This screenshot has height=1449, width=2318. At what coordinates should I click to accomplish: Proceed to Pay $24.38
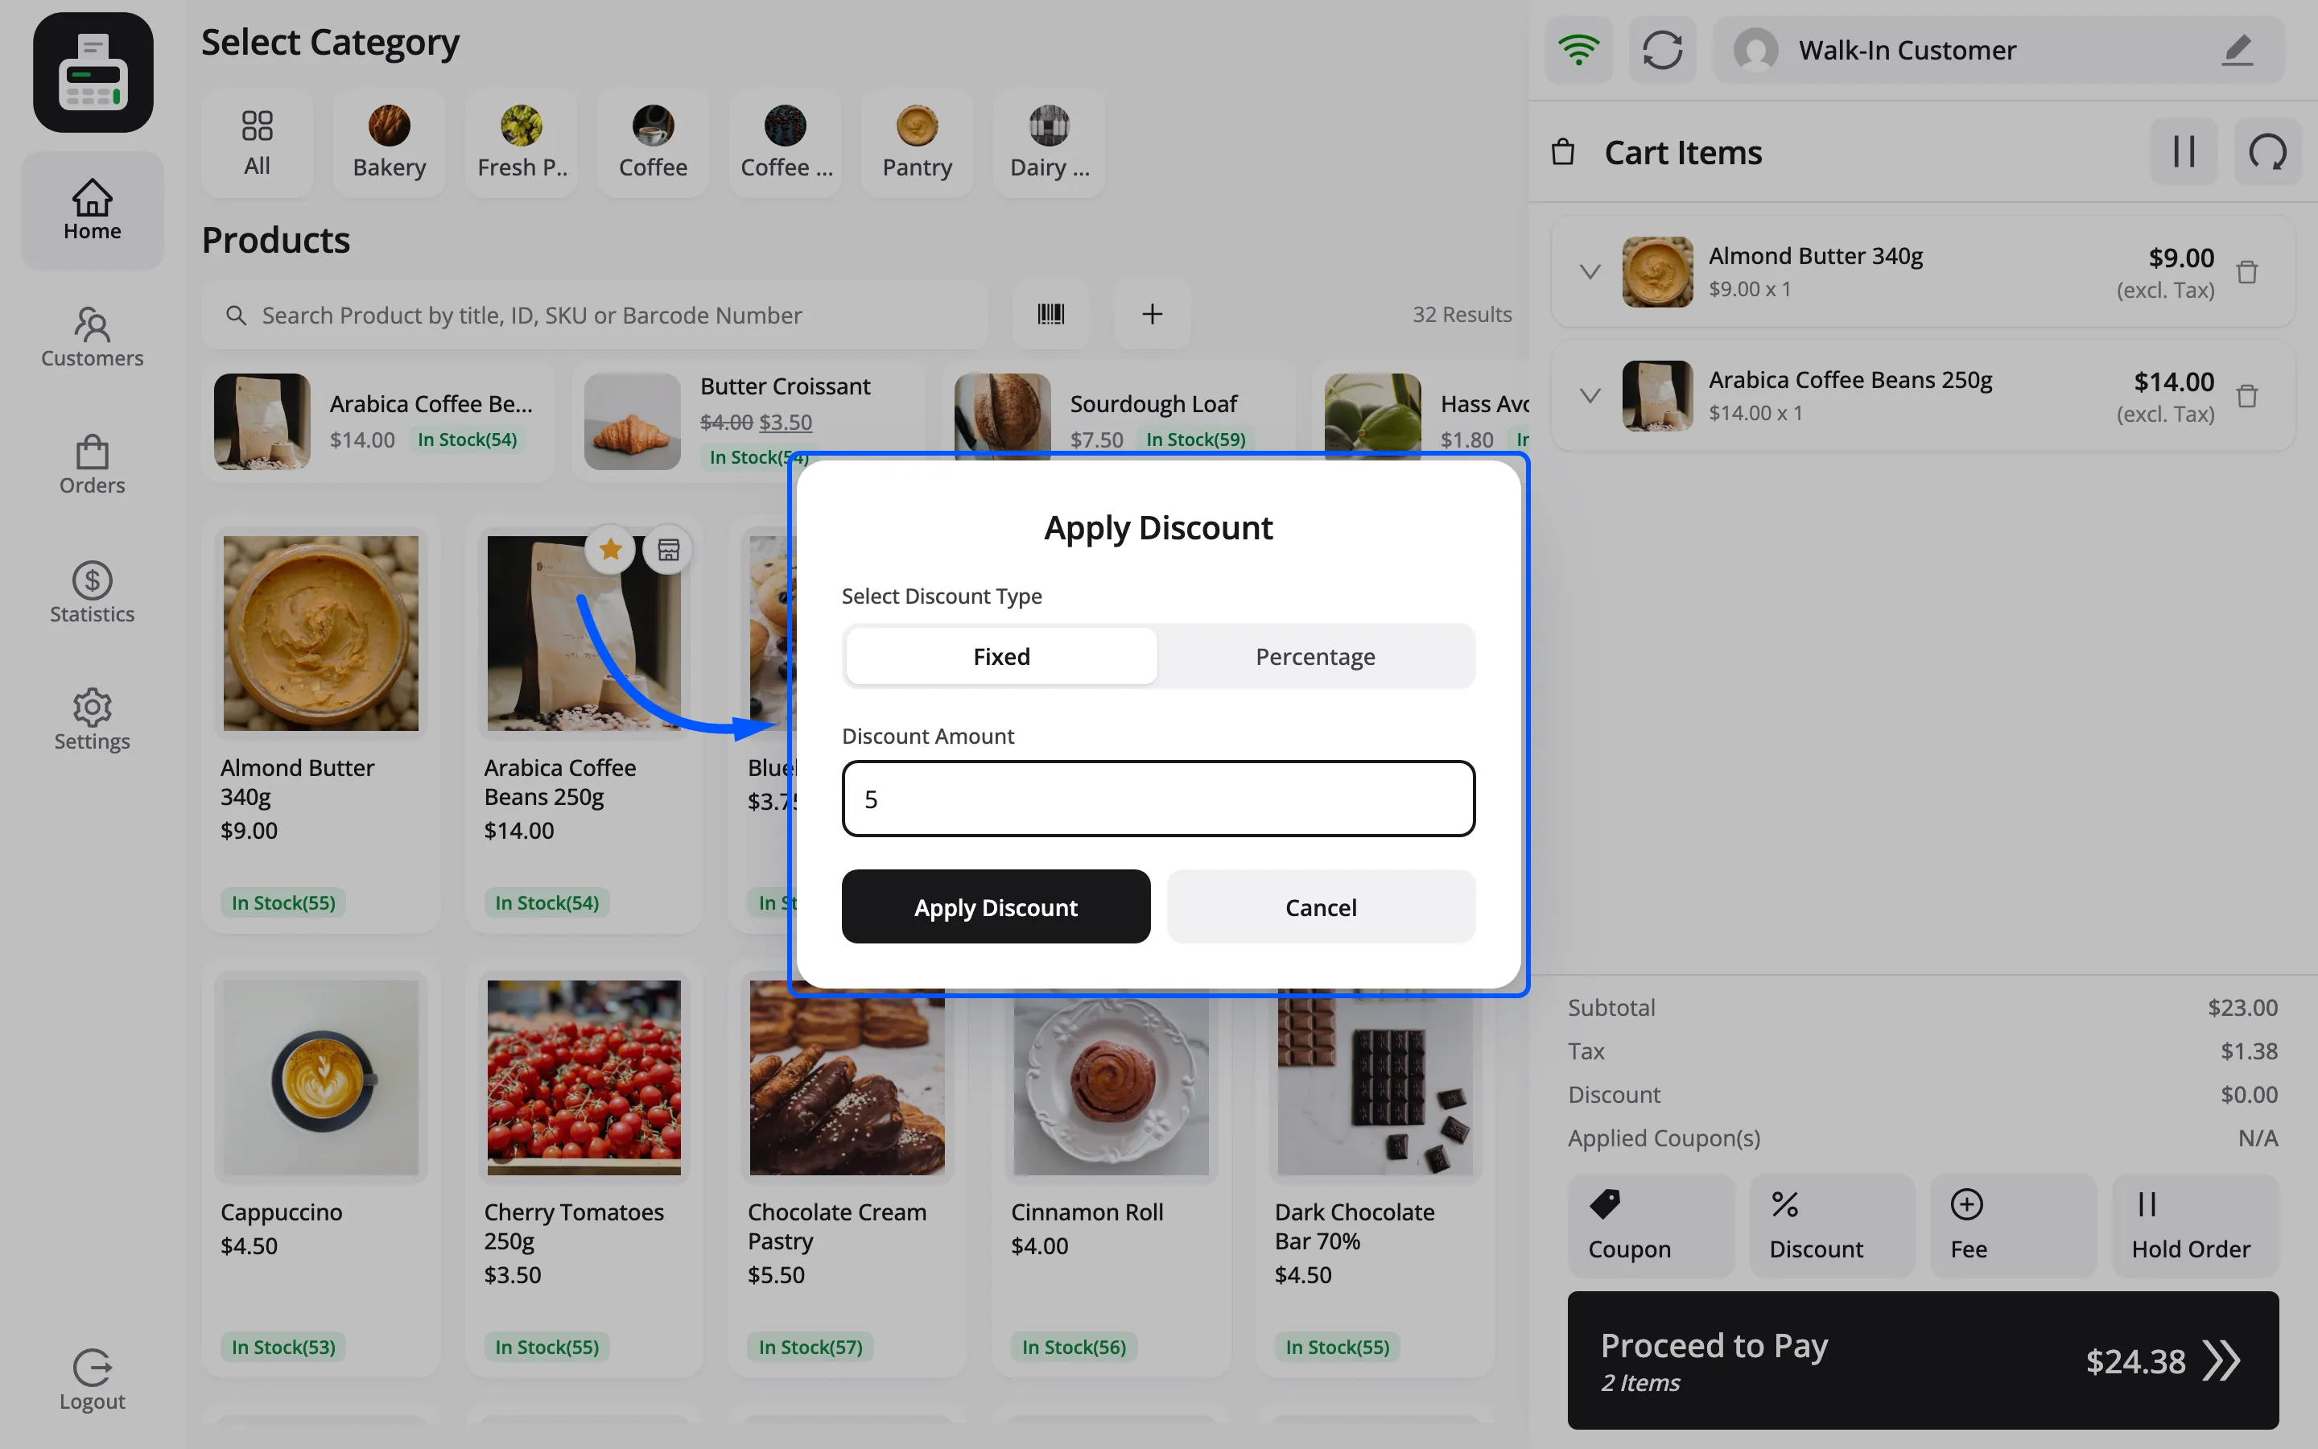coord(1924,1360)
